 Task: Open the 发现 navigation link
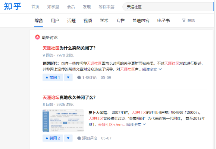[x=87, y=7]
